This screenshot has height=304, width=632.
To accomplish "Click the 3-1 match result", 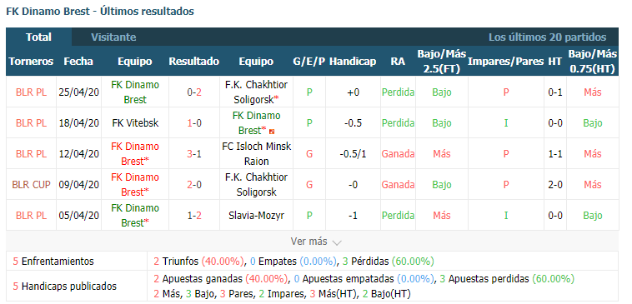I will coord(194,154).
